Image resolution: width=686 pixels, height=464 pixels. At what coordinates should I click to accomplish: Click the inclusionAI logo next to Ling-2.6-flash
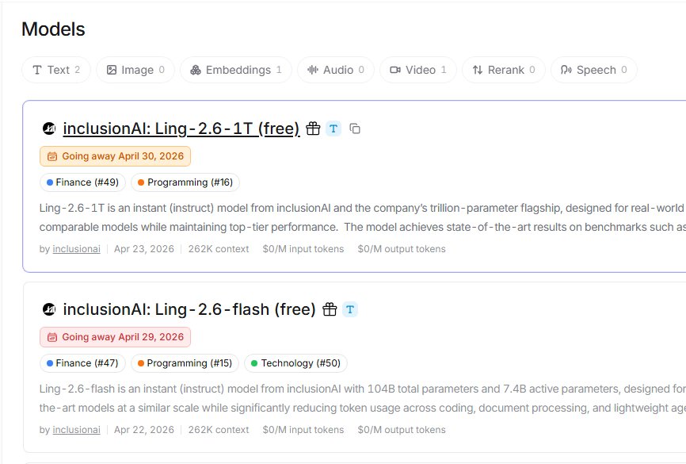click(49, 309)
